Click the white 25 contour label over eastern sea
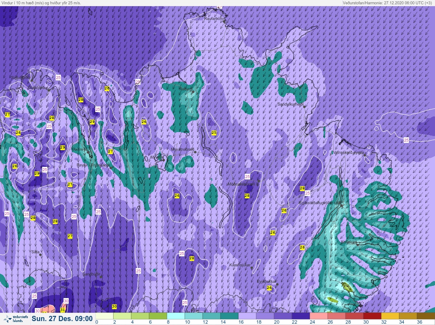435x325 pixels. [x=406, y=140]
